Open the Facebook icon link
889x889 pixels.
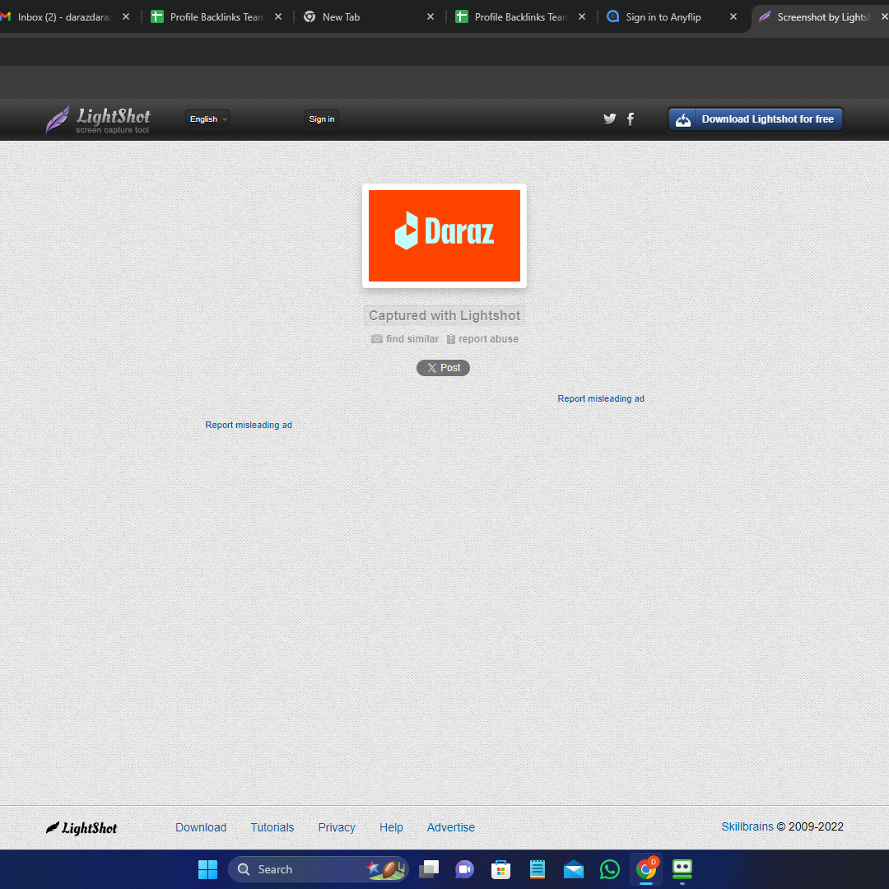631,119
